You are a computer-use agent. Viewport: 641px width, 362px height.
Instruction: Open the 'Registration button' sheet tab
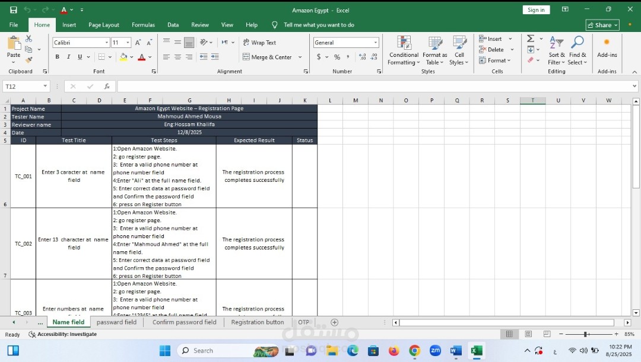click(257, 322)
